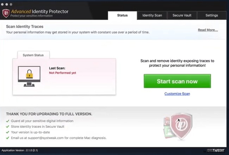229x155 pixels.
Task: Click checkmark beside the support email line
Action: tap(8, 138)
